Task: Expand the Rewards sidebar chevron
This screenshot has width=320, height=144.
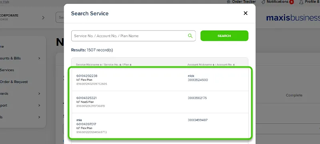Action: point(39,94)
